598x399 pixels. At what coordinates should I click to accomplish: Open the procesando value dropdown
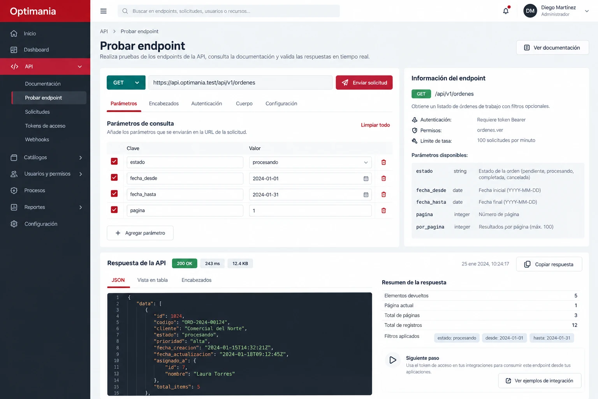click(310, 162)
